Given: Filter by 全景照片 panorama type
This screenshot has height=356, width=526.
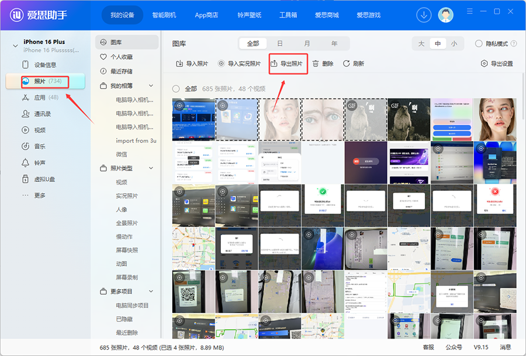Looking at the screenshot, I should pos(127,223).
